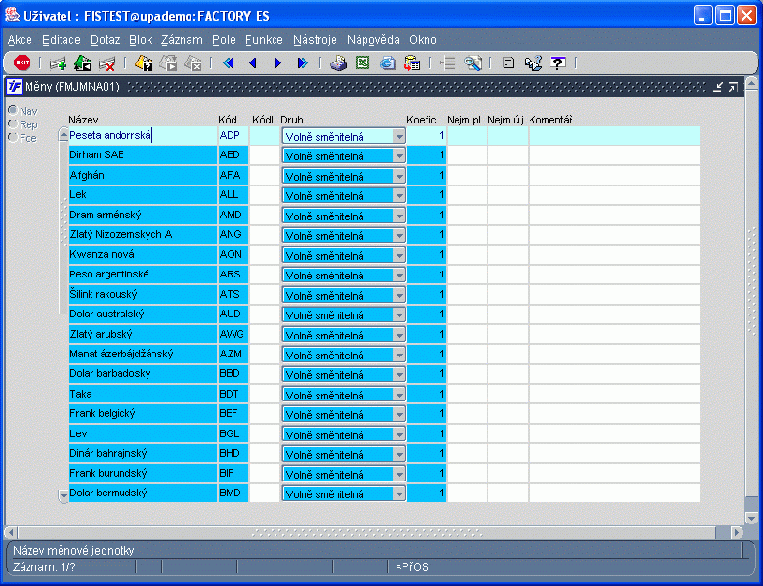Open Druh dropdown for Dirham SAE row
The height and width of the screenshot is (586, 763).
[399, 156]
